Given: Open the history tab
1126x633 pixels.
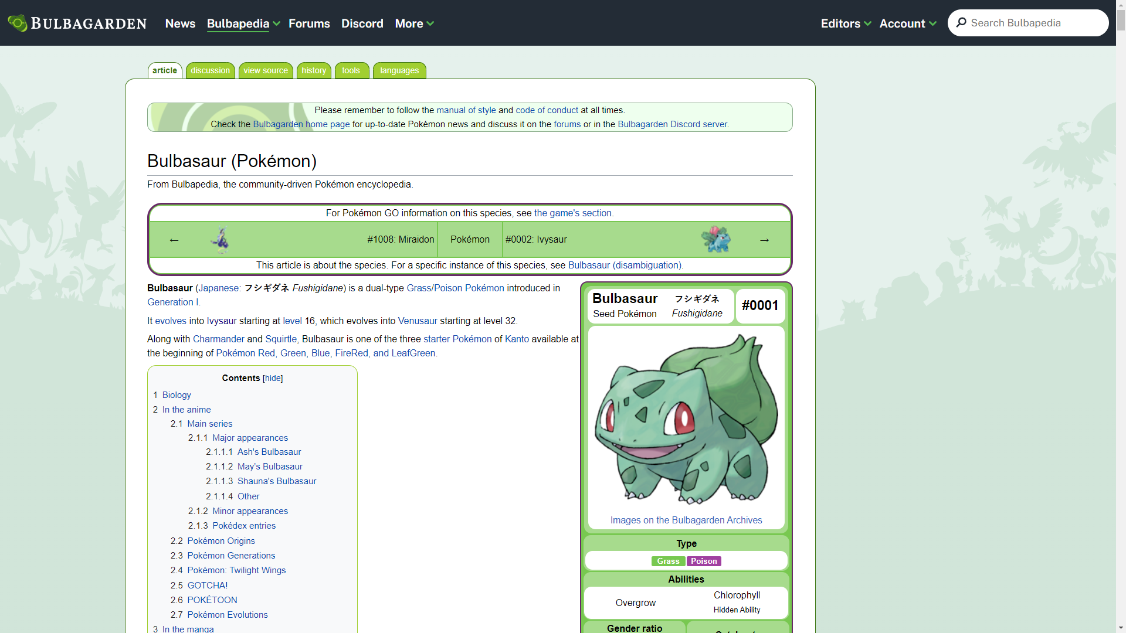Looking at the screenshot, I should [x=314, y=70].
